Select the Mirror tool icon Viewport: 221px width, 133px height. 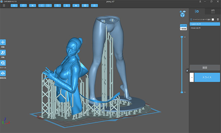tap(3, 73)
